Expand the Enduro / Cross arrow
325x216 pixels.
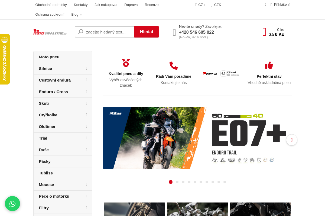click(x=87, y=92)
